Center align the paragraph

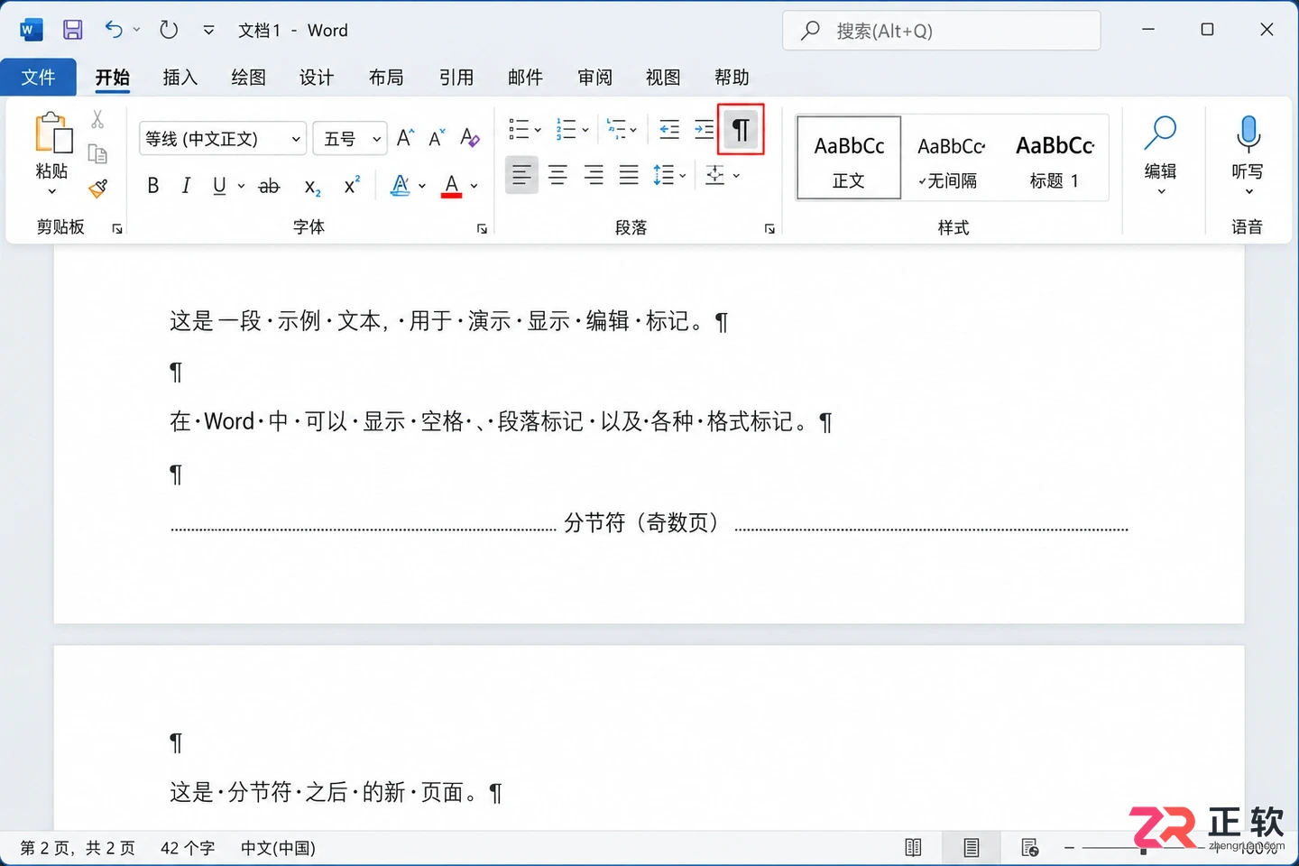pos(557,175)
